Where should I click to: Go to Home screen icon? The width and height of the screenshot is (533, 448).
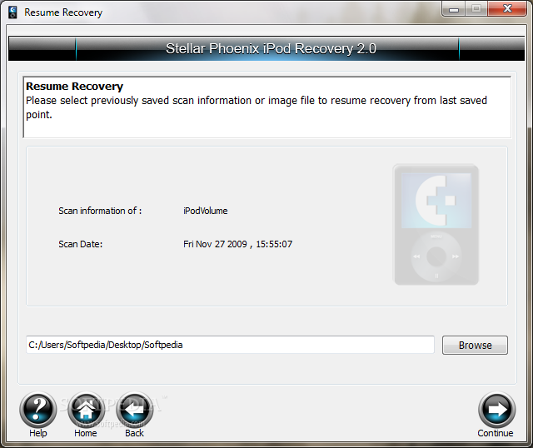click(86, 409)
